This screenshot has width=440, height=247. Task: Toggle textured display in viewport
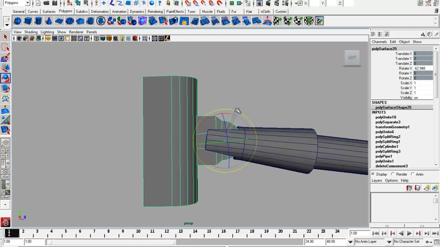pyautogui.click(x=115, y=38)
